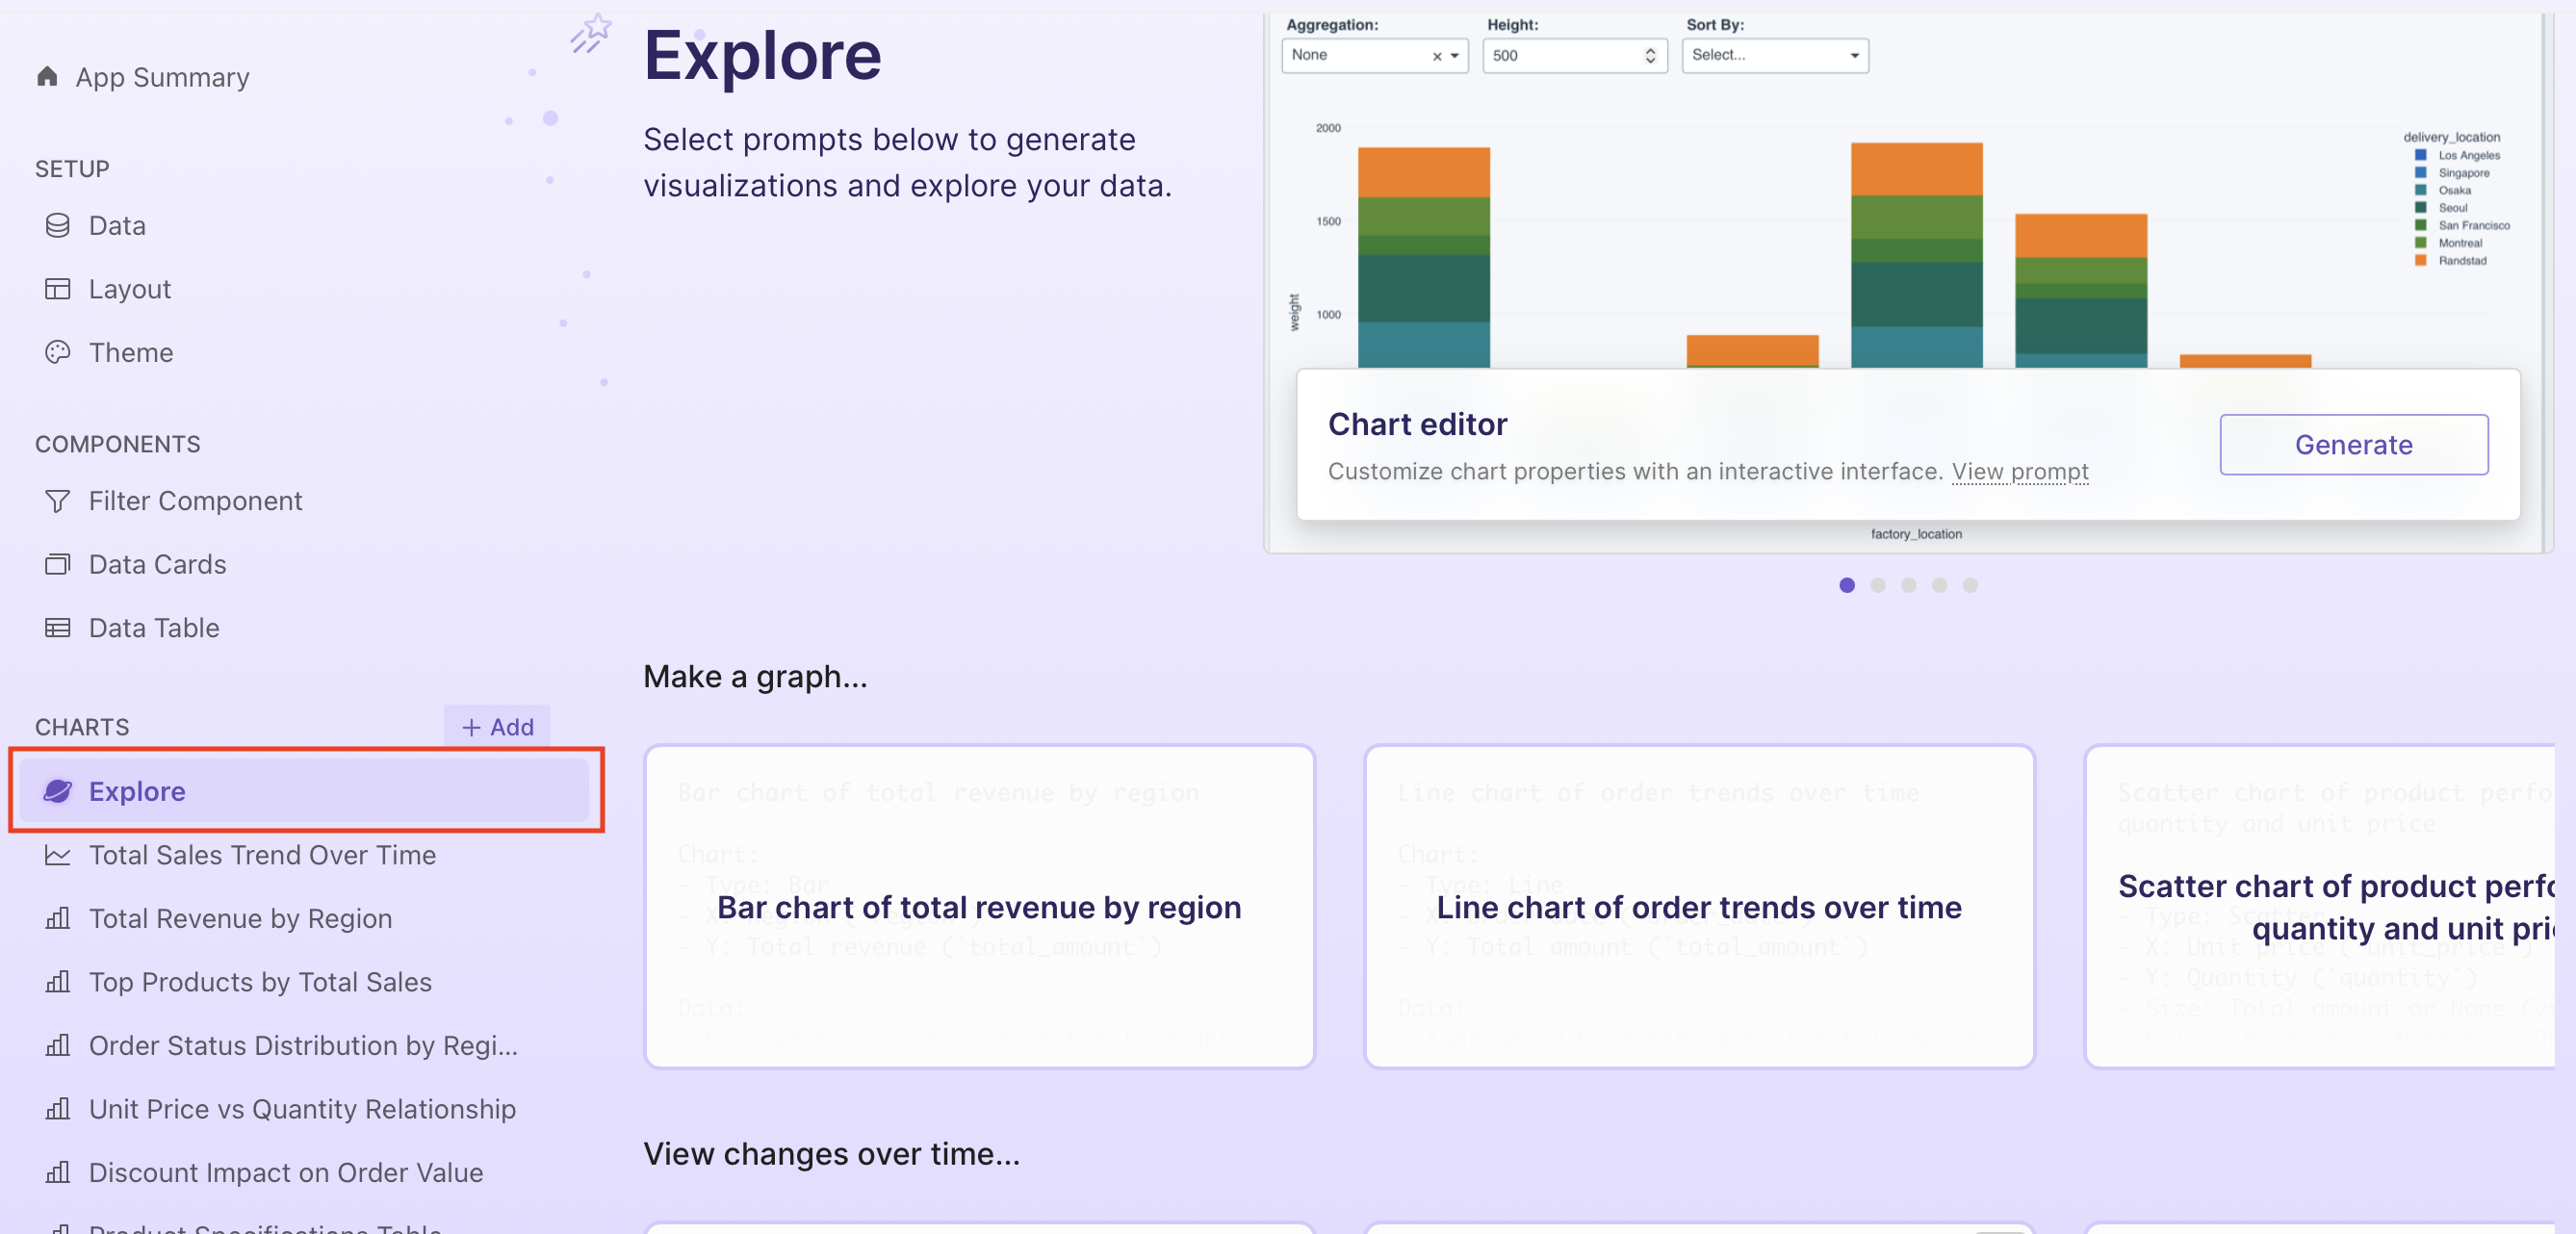Open the View prompt link
This screenshot has height=1234, width=2576.
coord(2020,471)
